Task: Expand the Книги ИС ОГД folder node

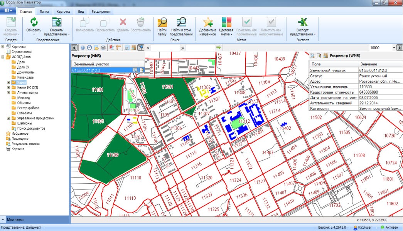Action: coord(8,87)
